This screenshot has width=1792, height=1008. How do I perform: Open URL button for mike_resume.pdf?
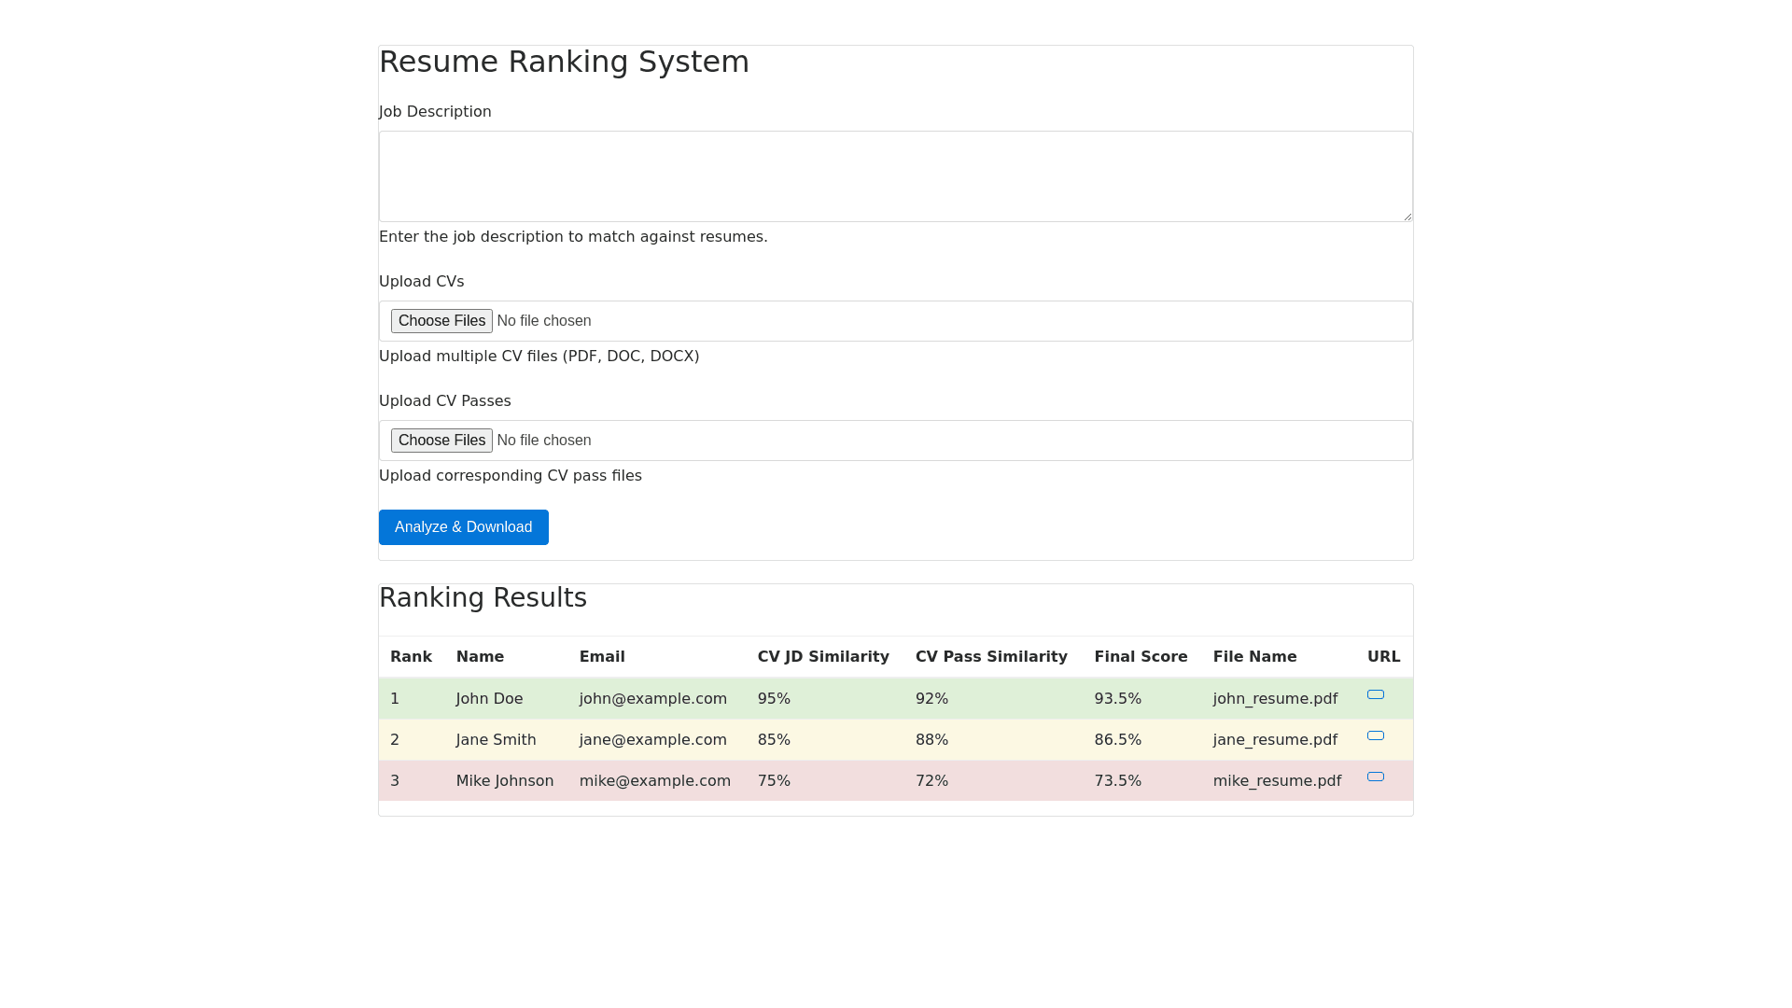point(1375,777)
